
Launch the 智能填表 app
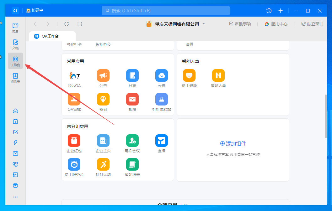pyautogui.click(x=132, y=164)
